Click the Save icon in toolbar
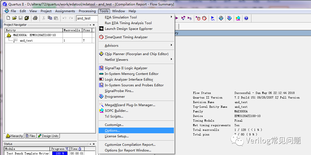 [x=20, y=18]
